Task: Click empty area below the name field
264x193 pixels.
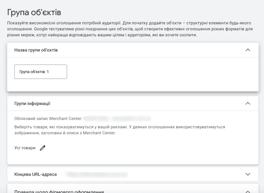Action: coord(133,85)
